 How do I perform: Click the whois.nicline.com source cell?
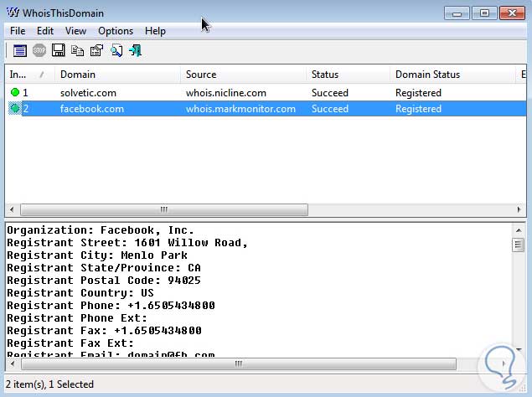pos(226,93)
